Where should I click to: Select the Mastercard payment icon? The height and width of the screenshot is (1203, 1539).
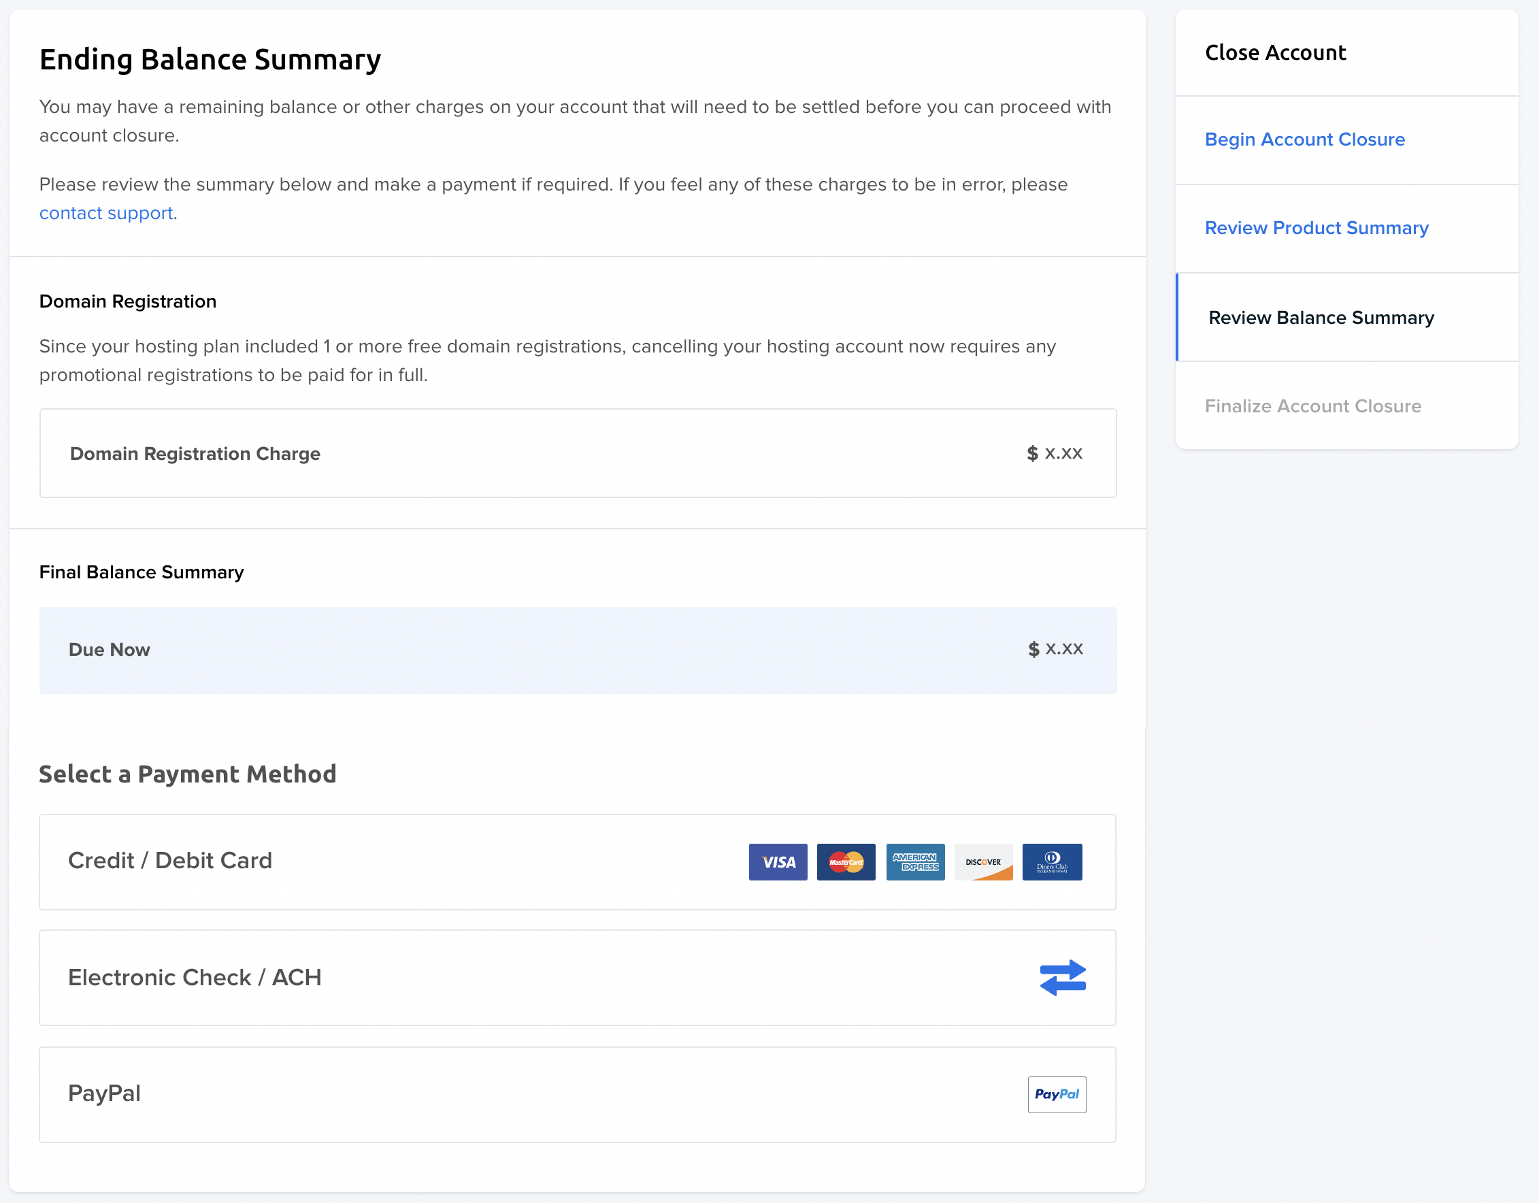click(846, 862)
